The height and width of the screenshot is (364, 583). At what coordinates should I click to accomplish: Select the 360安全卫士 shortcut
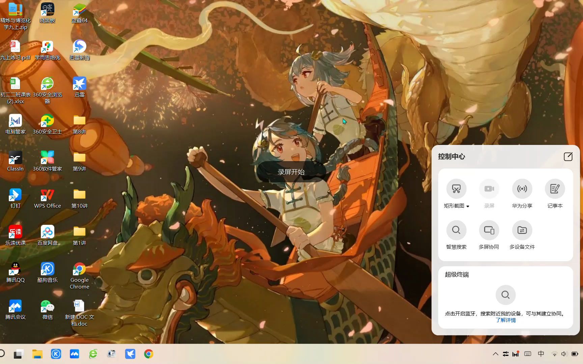tap(48, 124)
